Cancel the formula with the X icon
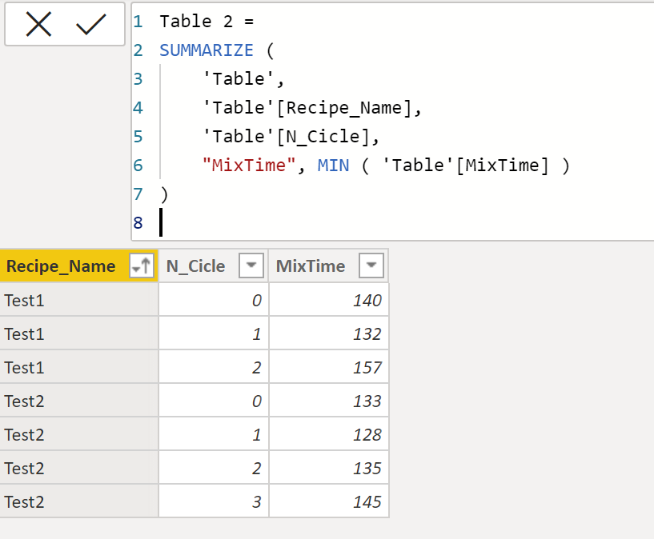Viewport: 654px width, 539px height. (38, 24)
